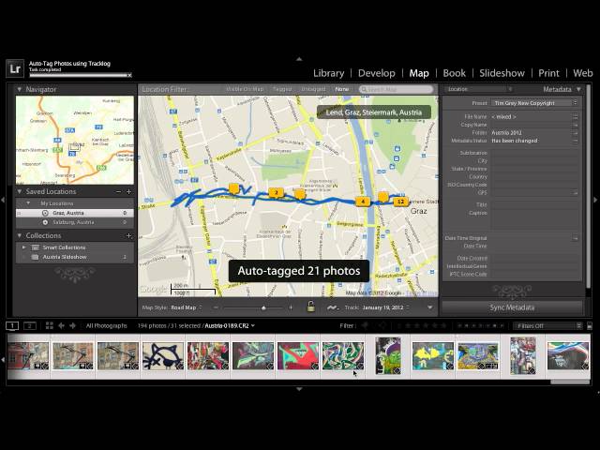Viewport: 600px width, 450px height.
Task: Select the Map module tab
Action: tap(419, 73)
